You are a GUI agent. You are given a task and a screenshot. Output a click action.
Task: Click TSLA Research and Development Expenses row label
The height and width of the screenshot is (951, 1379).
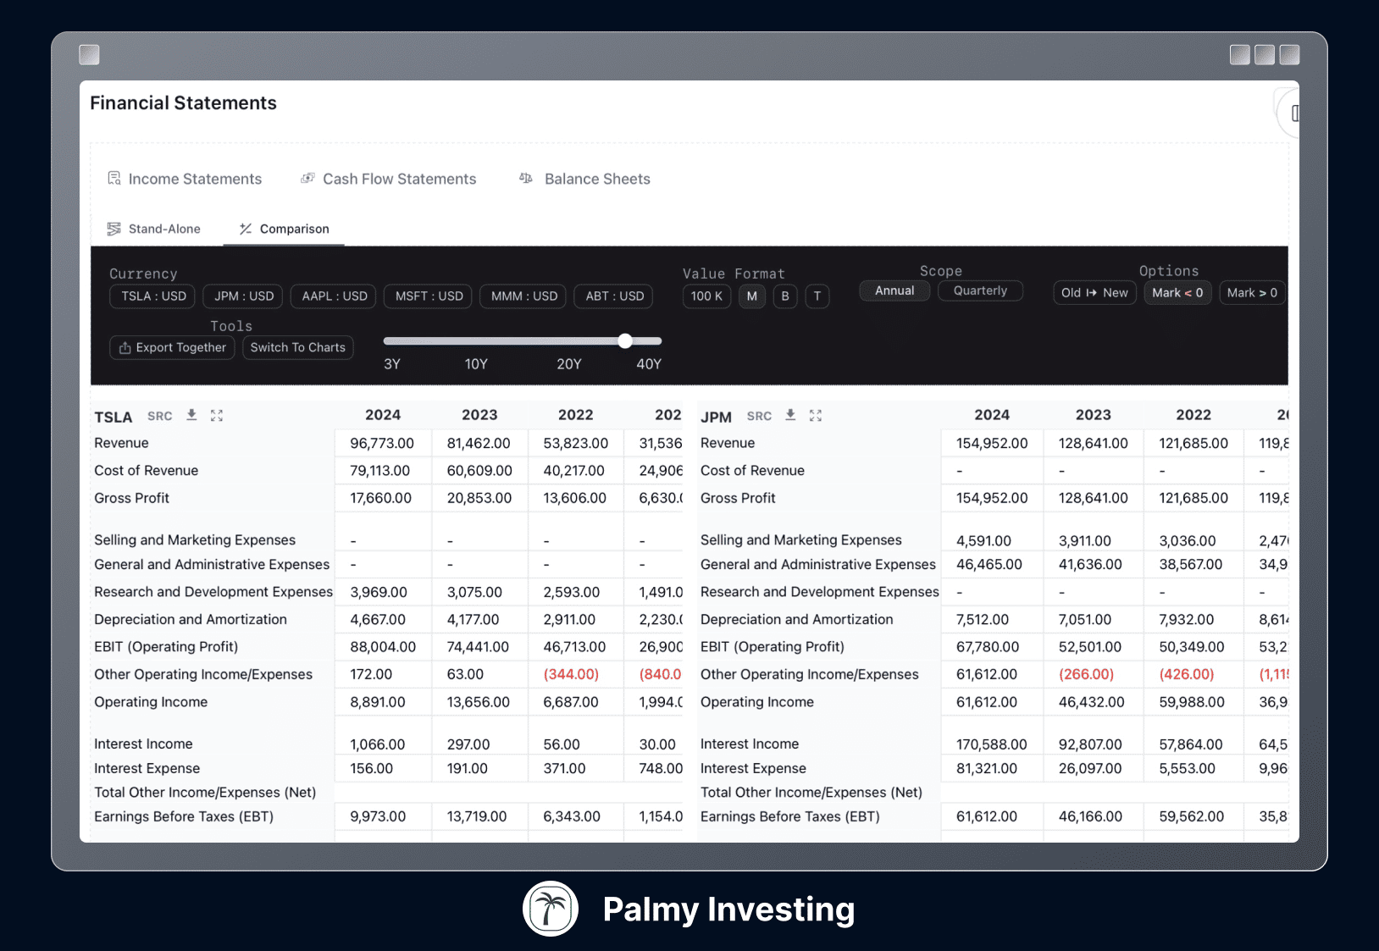(213, 592)
